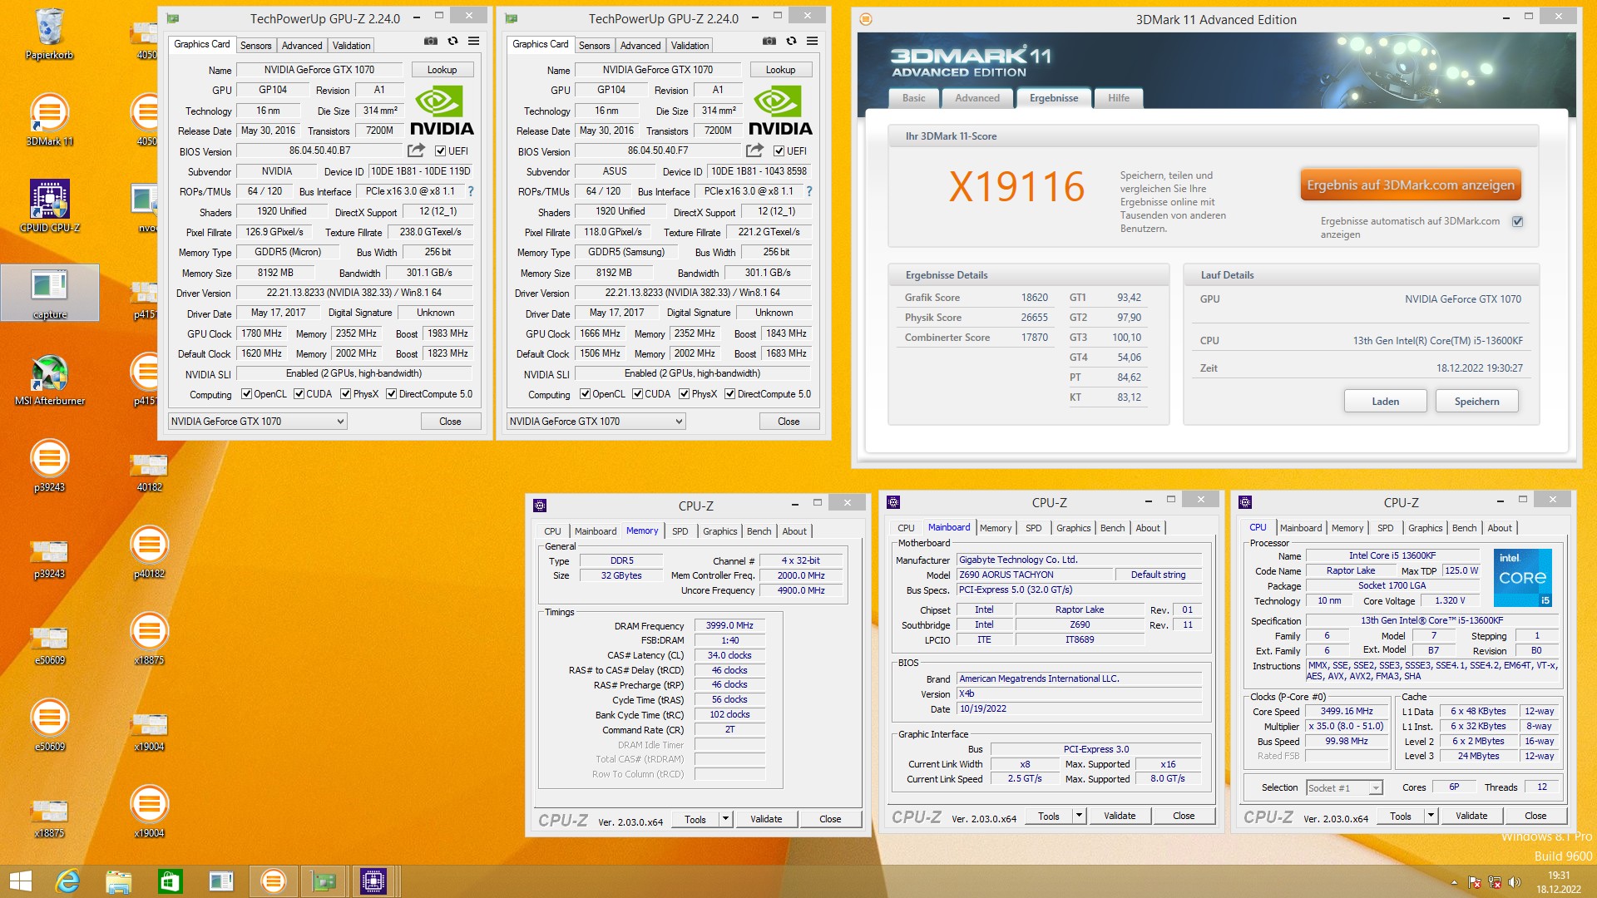Share BIOS via export icon in right GPU-Z
Image resolution: width=1597 pixels, height=898 pixels.
click(x=754, y=150)
